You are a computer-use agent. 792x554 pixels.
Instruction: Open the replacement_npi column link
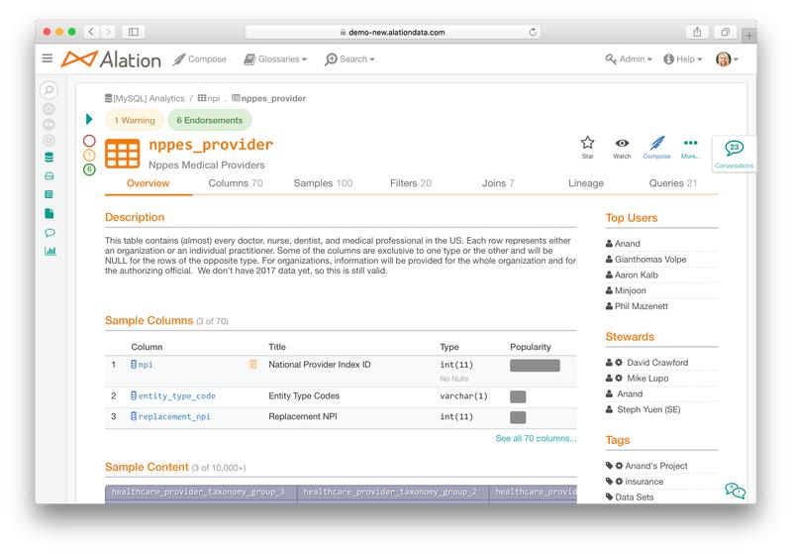170,416
